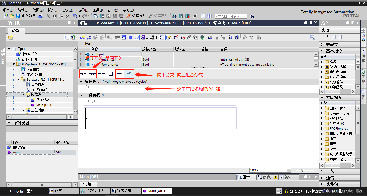Open a downward branch
The width and height of the screenshot is (367, 196).
click(120, 73)
